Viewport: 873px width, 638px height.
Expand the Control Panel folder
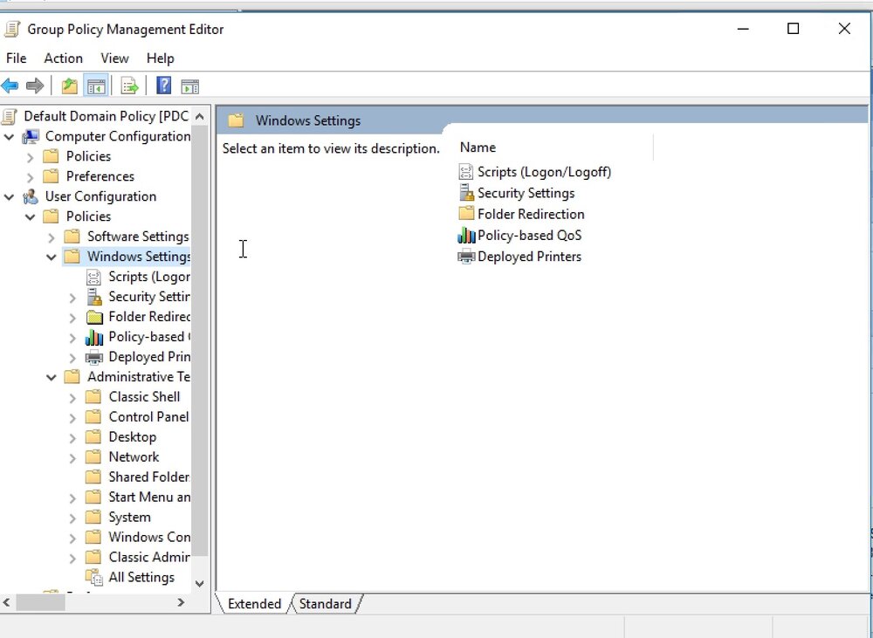(x=73, y=417)
